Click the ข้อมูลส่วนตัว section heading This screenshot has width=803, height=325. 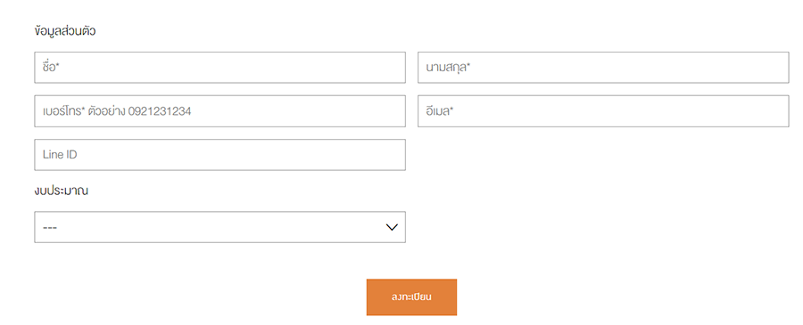tap(65, 30)
